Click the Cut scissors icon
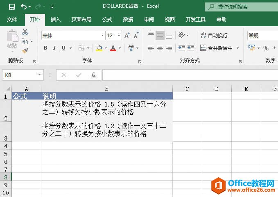 (25, 32)
